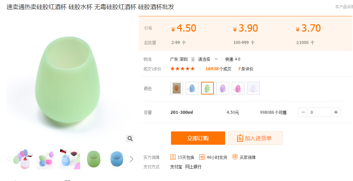Select the orange cup color option
The image size is (353, 181).
(177, 88)
